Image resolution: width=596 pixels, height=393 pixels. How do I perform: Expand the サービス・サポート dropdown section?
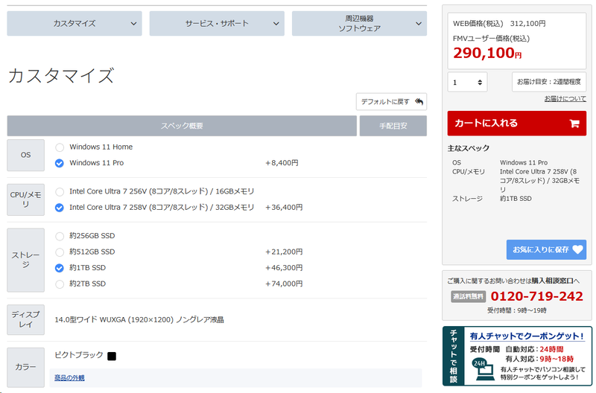(x=217, y=24)
